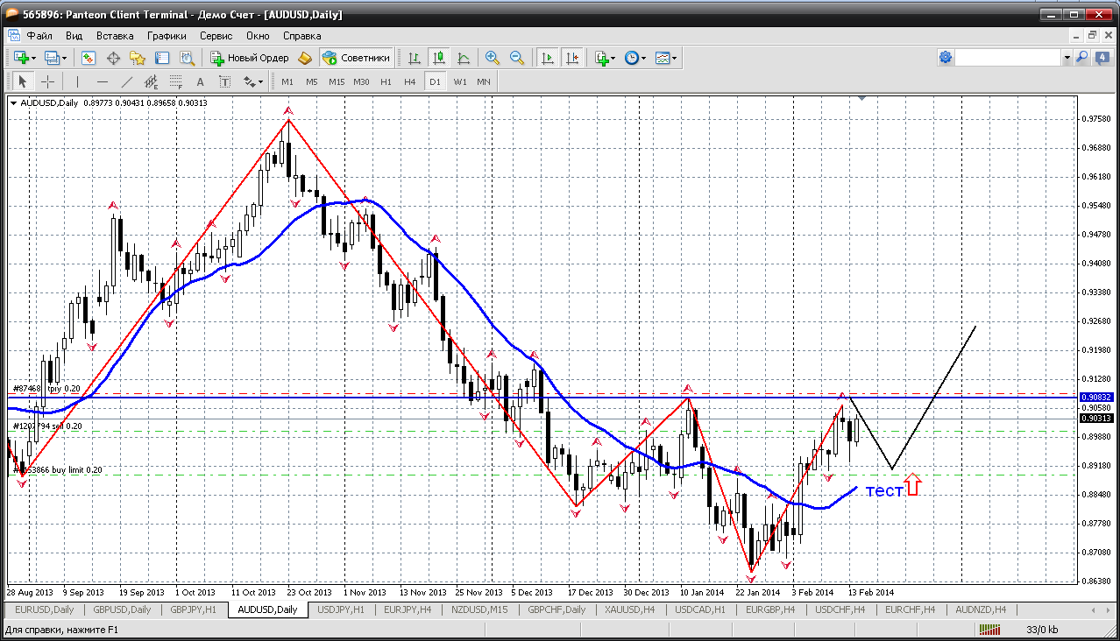Select the Crosshair cursor tool

(47, 81)
